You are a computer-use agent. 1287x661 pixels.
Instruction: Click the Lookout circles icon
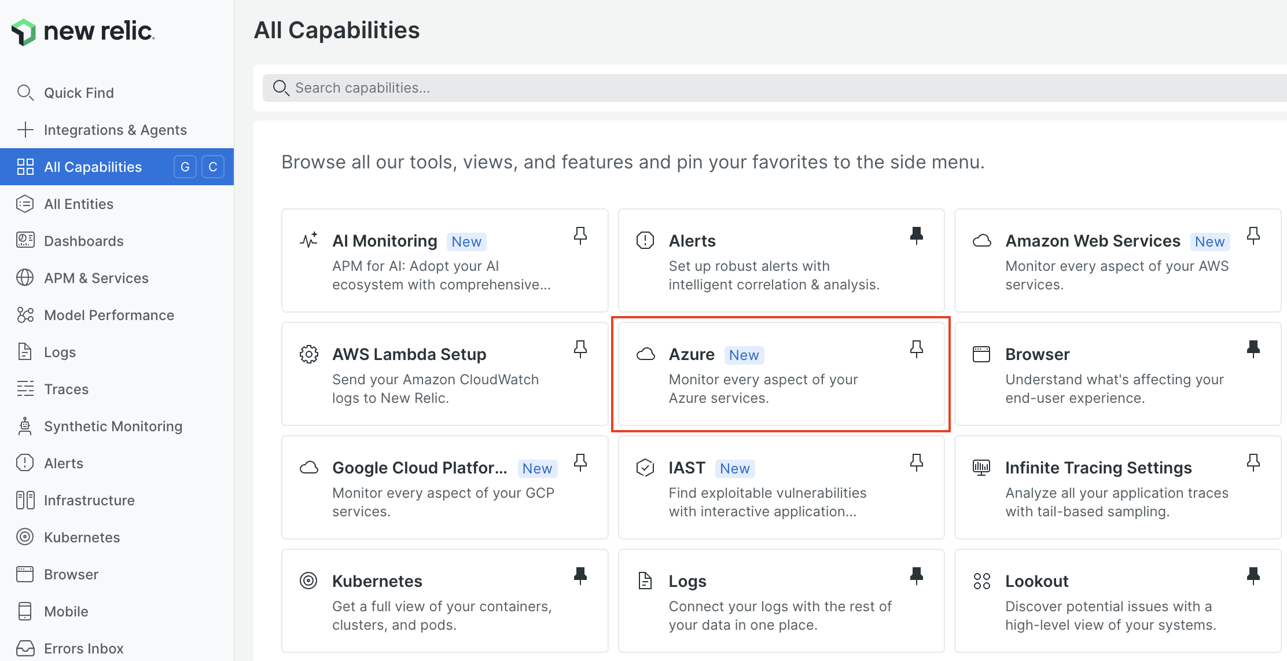click(x=981, y=581)
